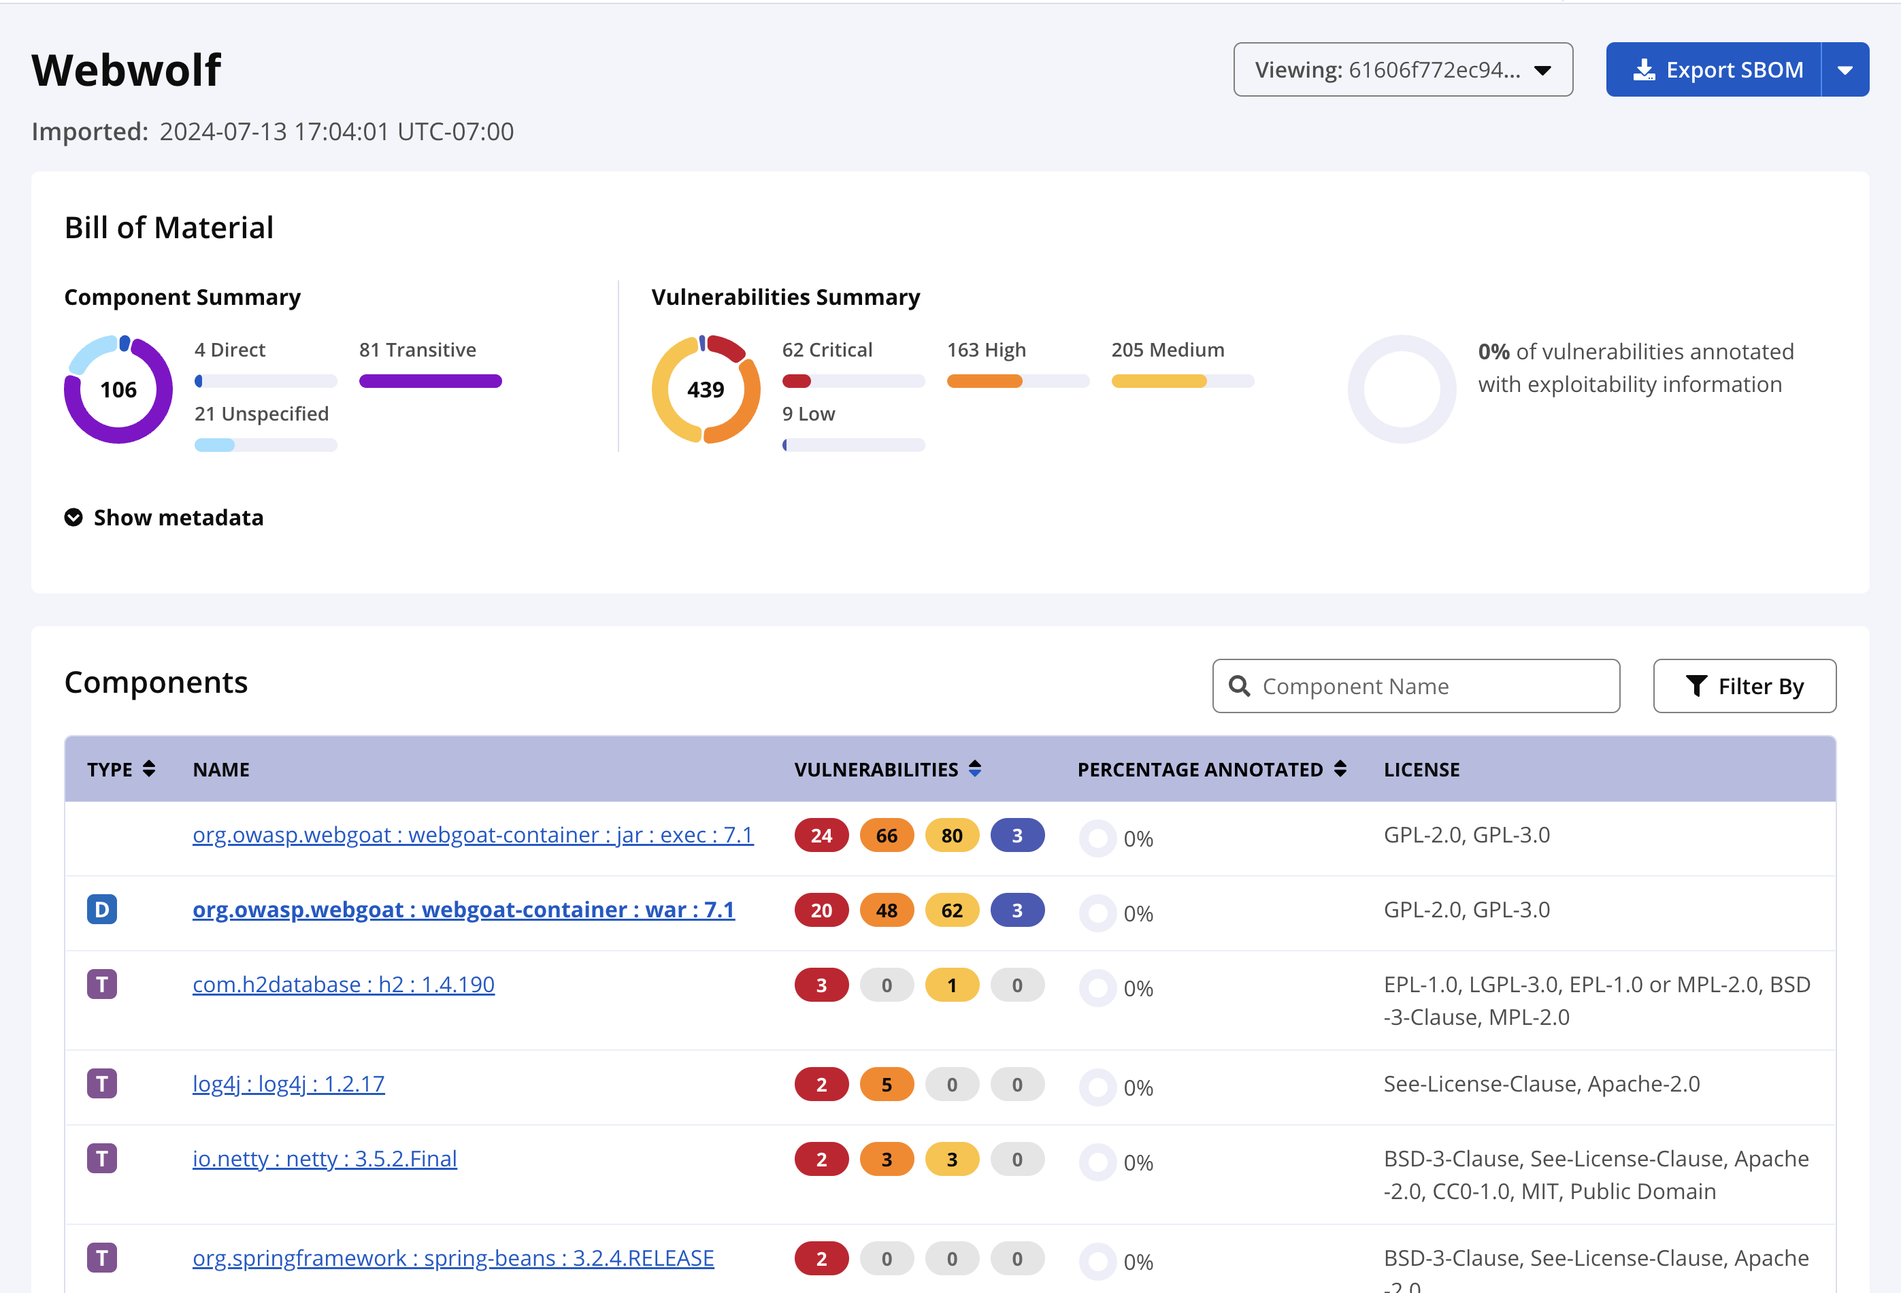The image size is (1901, 1293).
Task: Open the Export SBOM dropdown arrow
Action: 1845,69
